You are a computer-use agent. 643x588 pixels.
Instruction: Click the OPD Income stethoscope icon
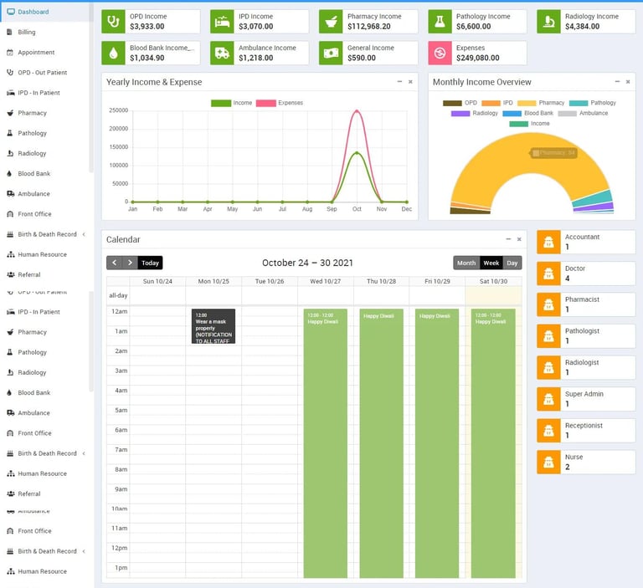point(113,21)
